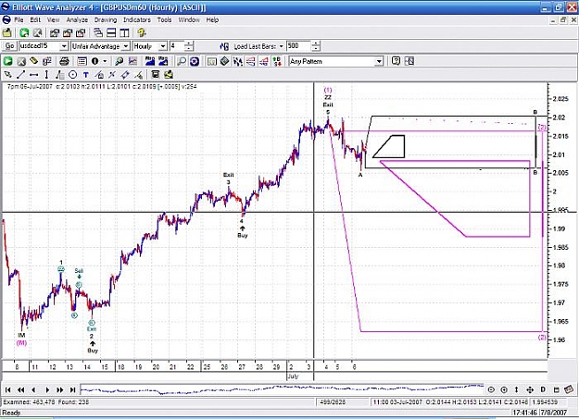Viewport: 579px width, 419px height.
Task: Click the blue circled X icon
Action: 195,61
